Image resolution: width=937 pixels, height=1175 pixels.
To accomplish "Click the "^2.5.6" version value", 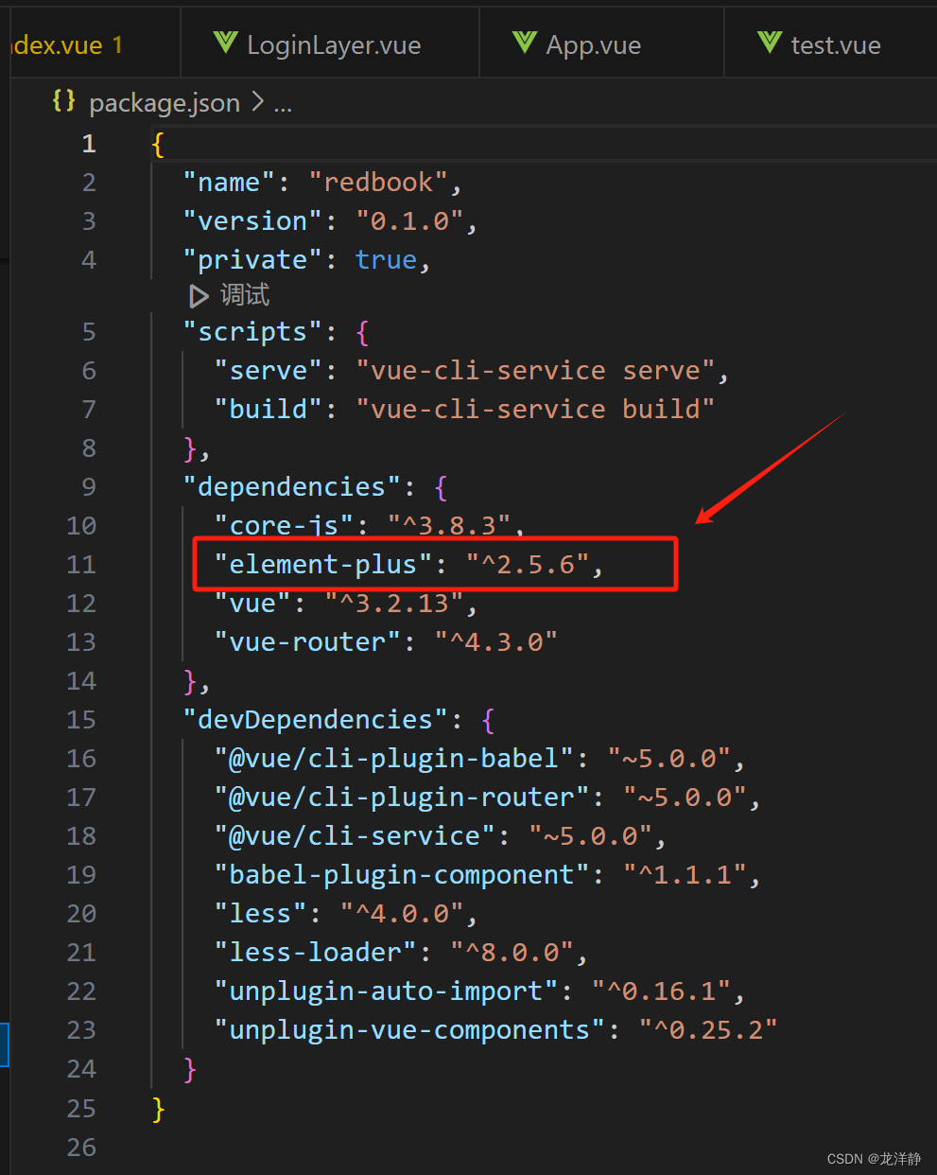I will pyautogui.click(x=528, y=565).
